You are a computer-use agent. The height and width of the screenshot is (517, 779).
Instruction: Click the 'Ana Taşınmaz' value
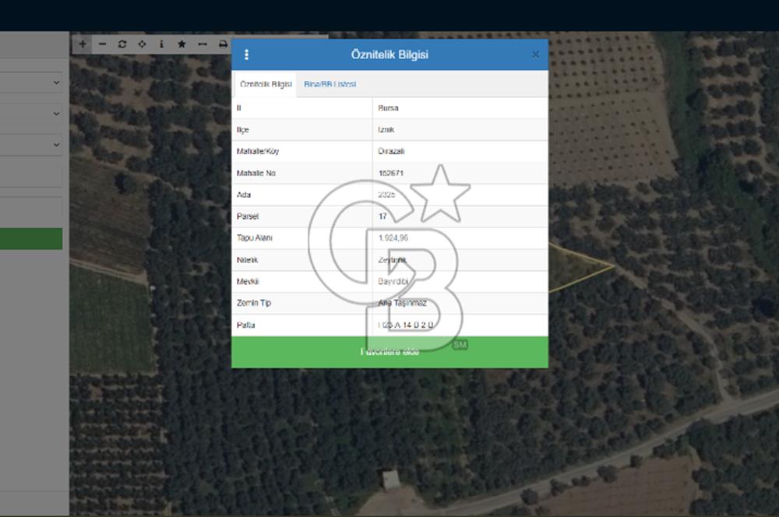pos(403,303)
